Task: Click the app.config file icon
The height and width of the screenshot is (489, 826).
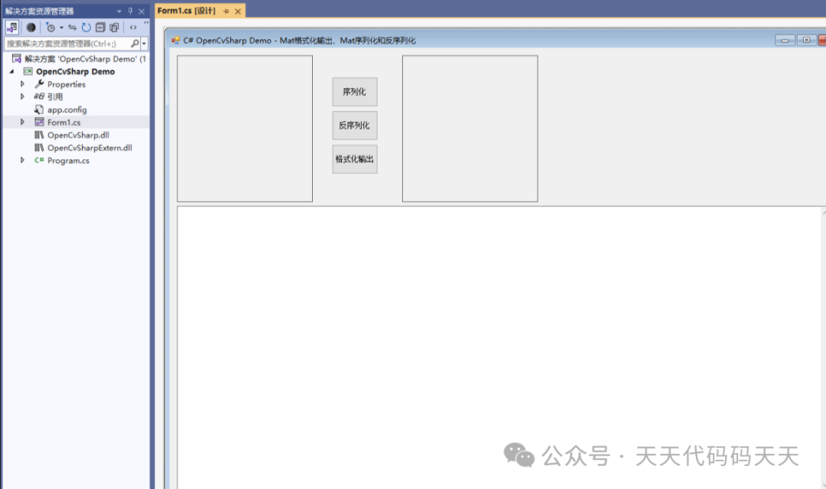Action: point(39,109)
